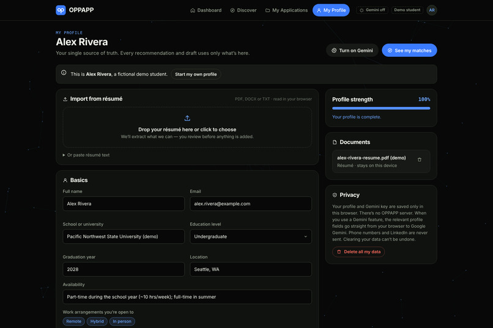Click the Availability field

click(x=187, y=297)
